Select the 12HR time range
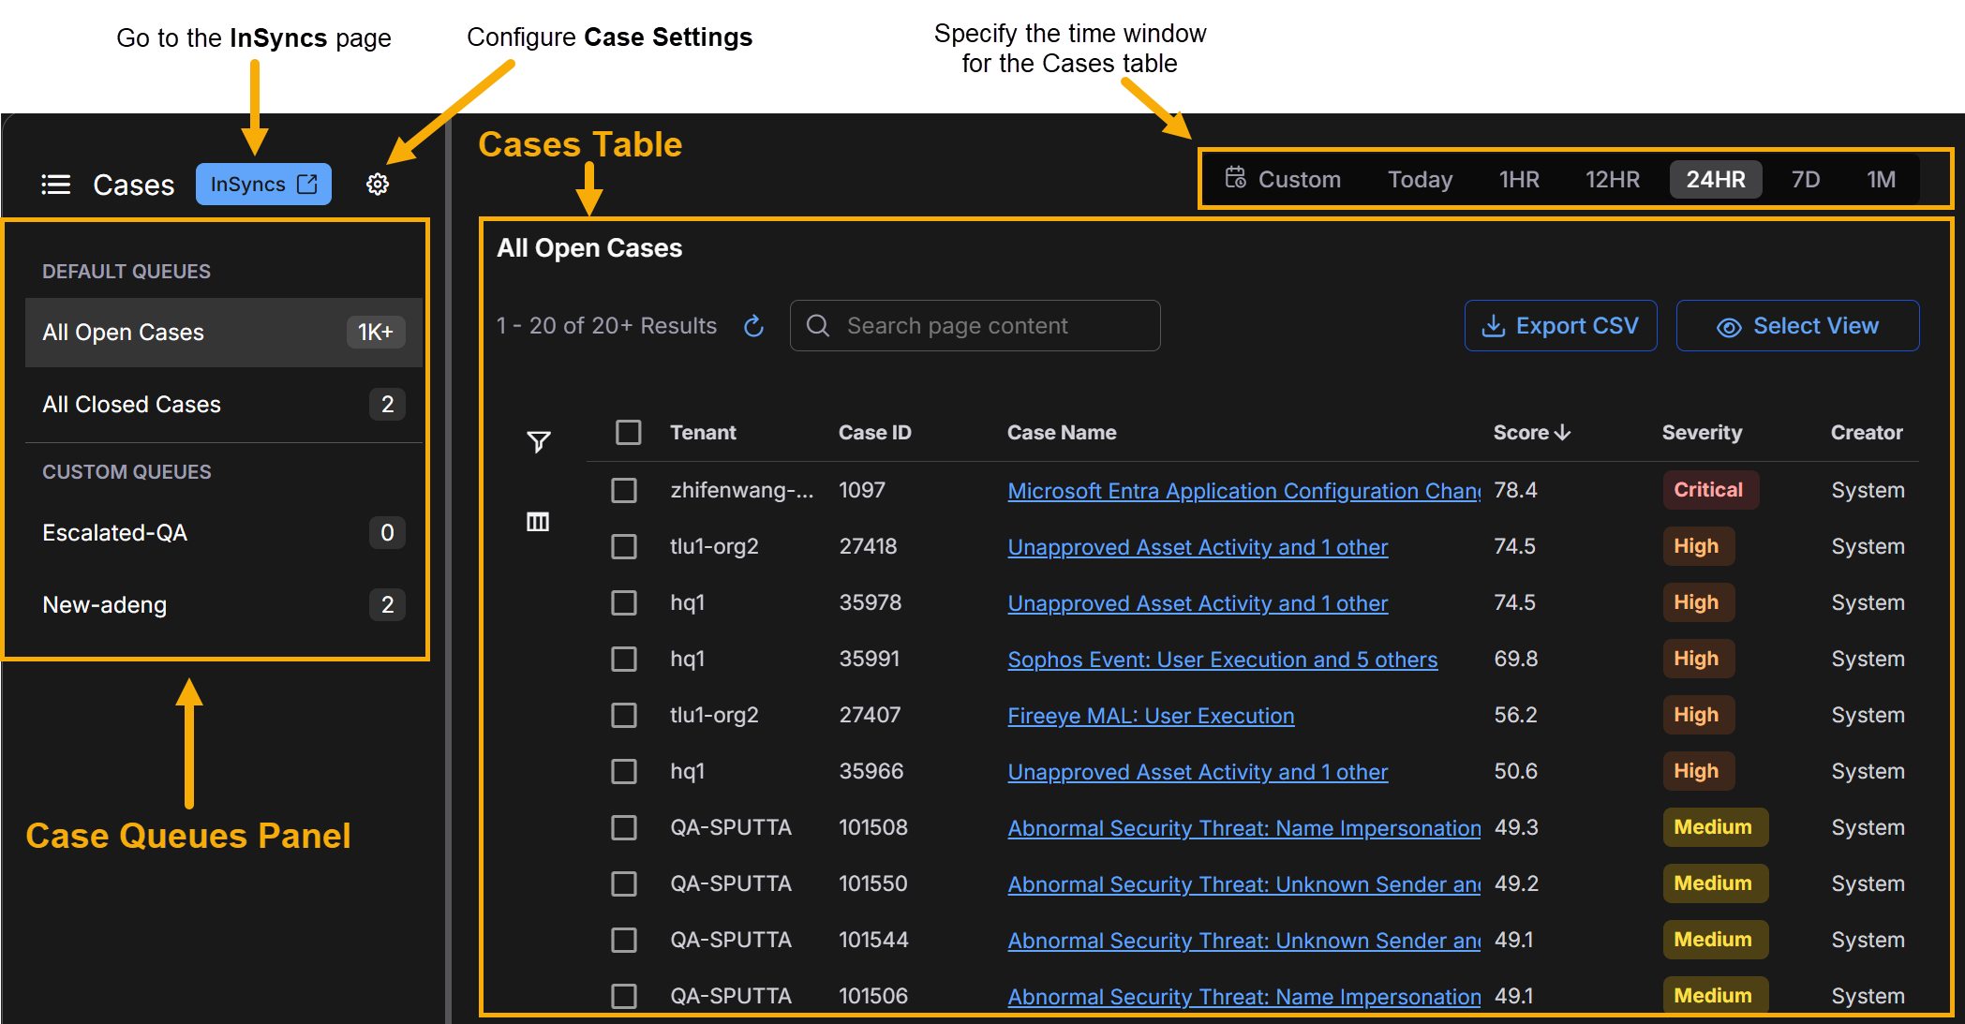 (x=1612, y=179)
